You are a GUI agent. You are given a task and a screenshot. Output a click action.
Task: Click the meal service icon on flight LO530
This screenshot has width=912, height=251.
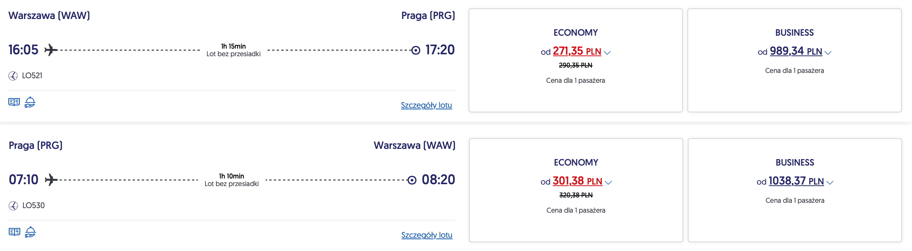(30, 232)
